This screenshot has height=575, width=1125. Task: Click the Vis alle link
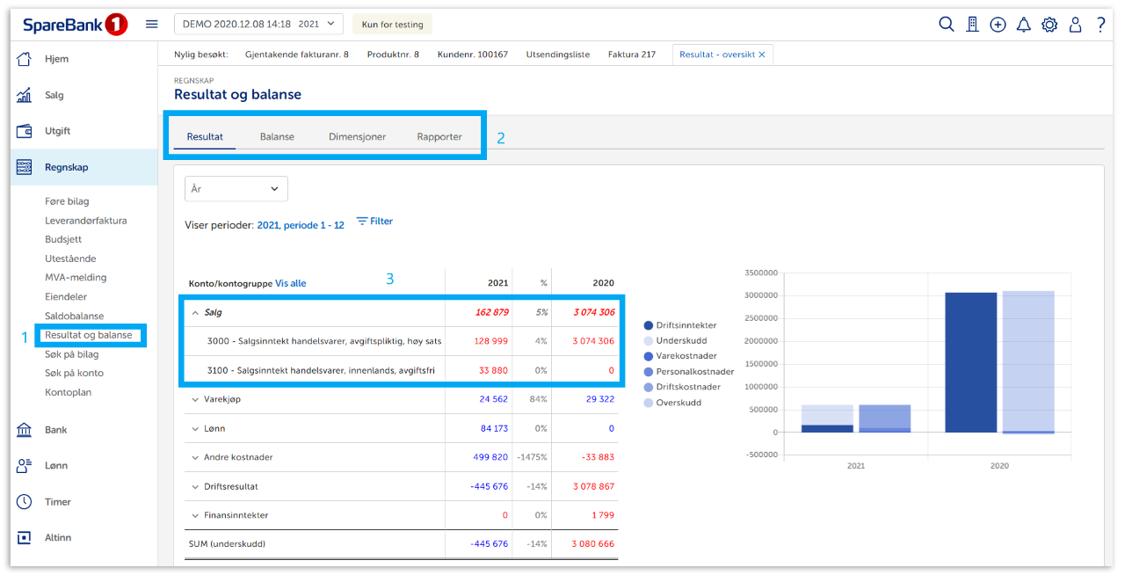[291, 284]
